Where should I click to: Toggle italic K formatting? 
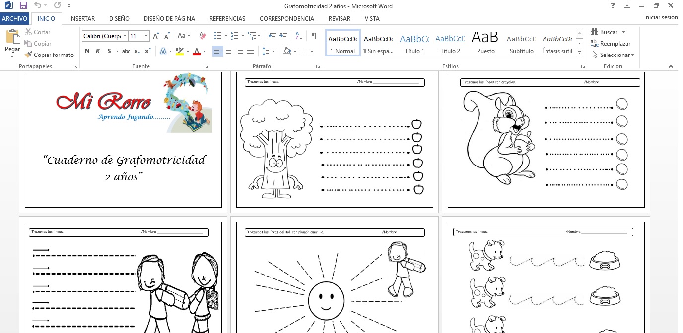(97, 51)
